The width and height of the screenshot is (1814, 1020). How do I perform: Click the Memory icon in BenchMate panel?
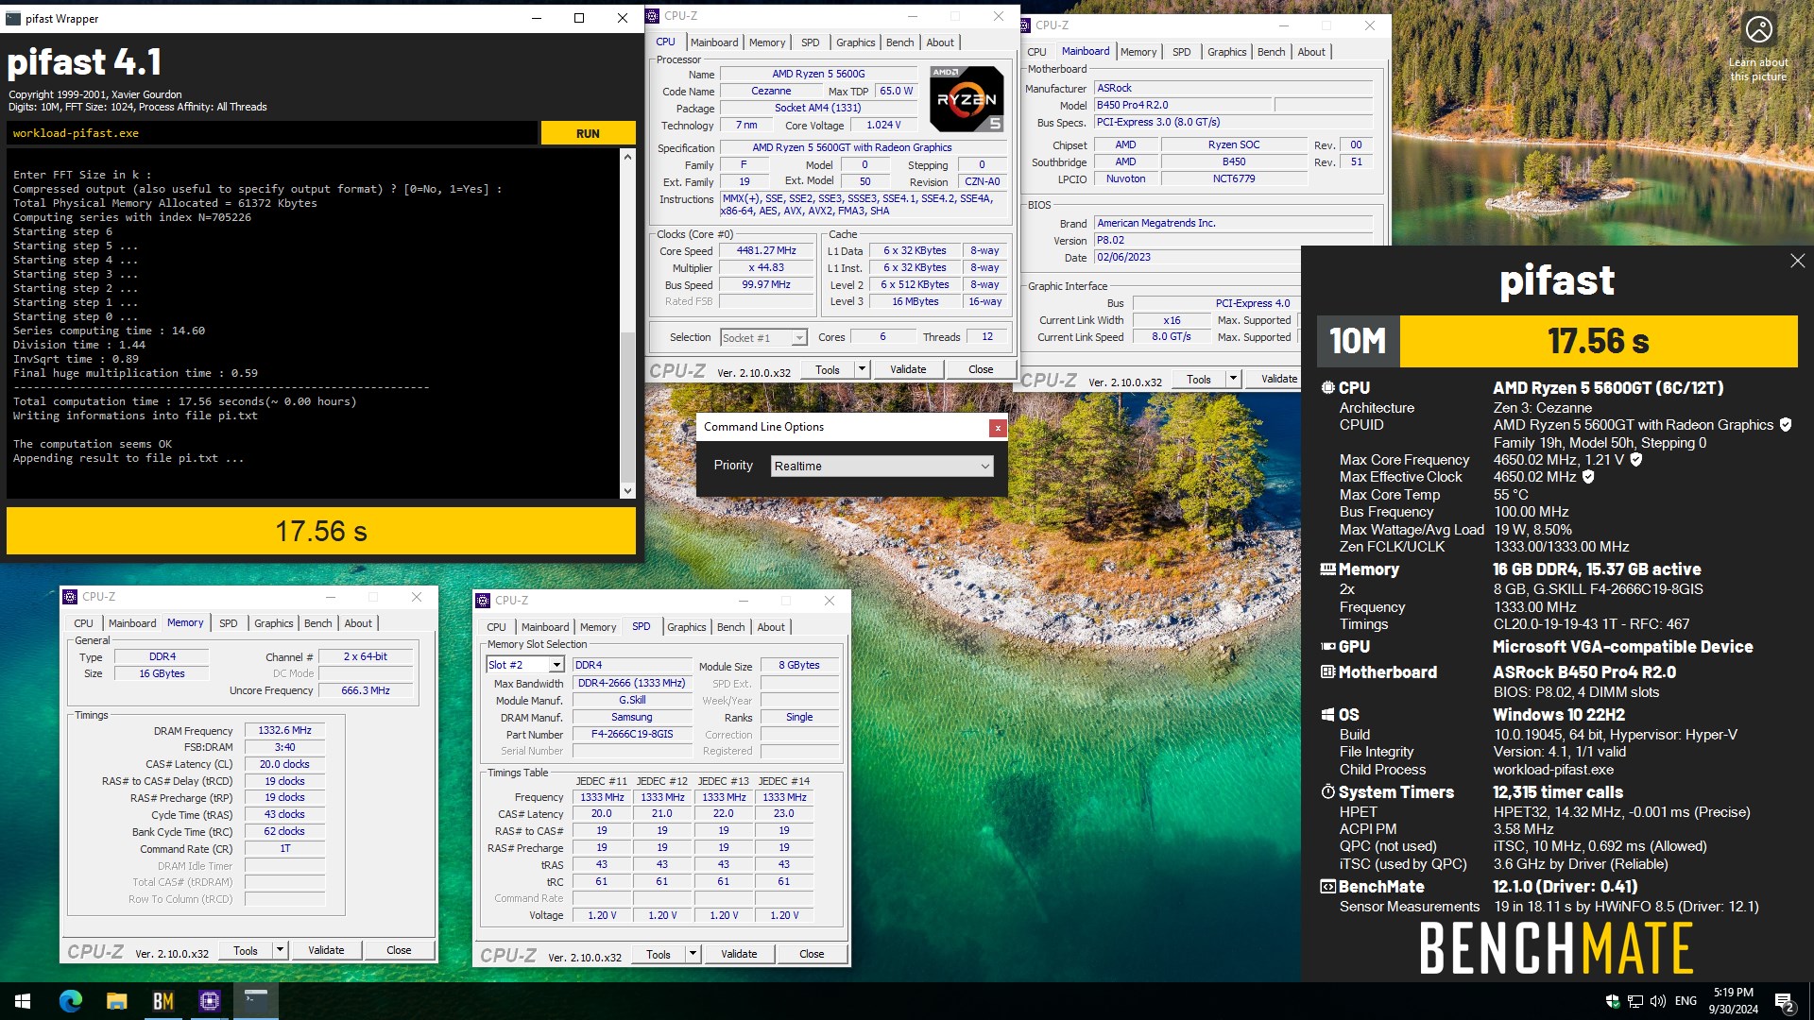click(x=1327, y=569)
